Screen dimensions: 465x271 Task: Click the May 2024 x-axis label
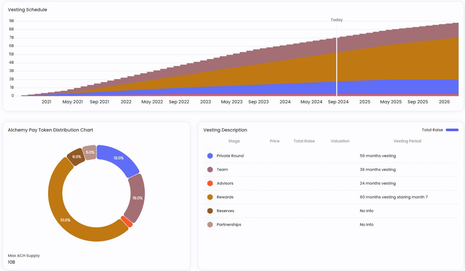pyautogui.click(x=311, y=102)
